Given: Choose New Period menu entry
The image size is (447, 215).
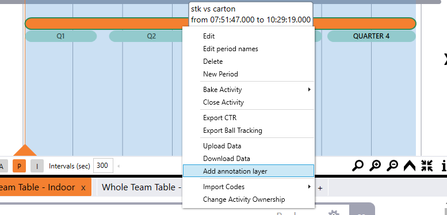Looking at the screenshot, I should tap(248, 74).
